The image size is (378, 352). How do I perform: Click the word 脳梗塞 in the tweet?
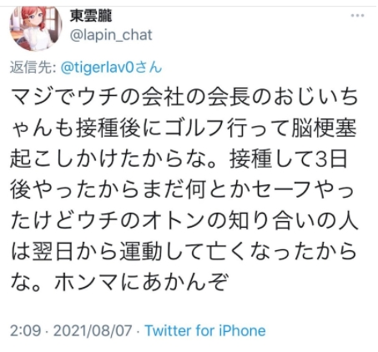tap(324, 128)
